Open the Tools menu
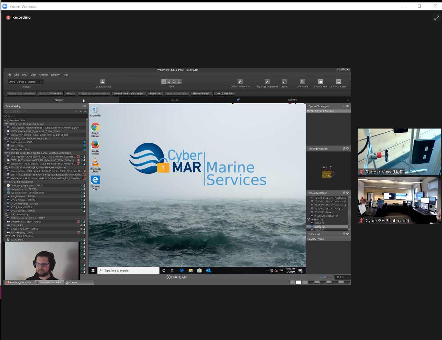The image size is (442, 340). pyautogui.click(x=25, y=75)
